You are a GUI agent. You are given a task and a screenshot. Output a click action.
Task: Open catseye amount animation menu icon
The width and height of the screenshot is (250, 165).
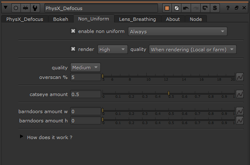tap(240, 94)
